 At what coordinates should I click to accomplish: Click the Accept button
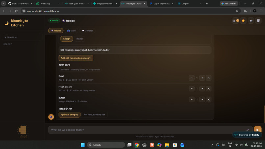[x=67, y=39]
